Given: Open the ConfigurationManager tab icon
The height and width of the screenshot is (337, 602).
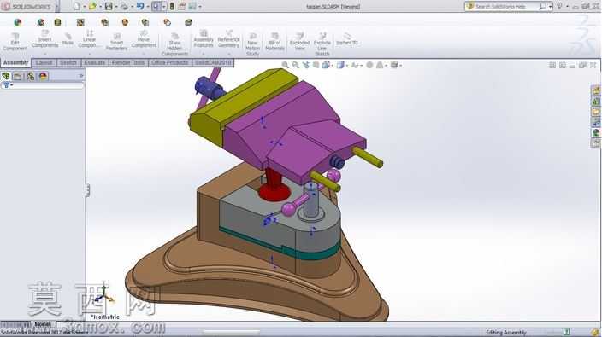Looking at the screenshot, I should click(30, 76).
